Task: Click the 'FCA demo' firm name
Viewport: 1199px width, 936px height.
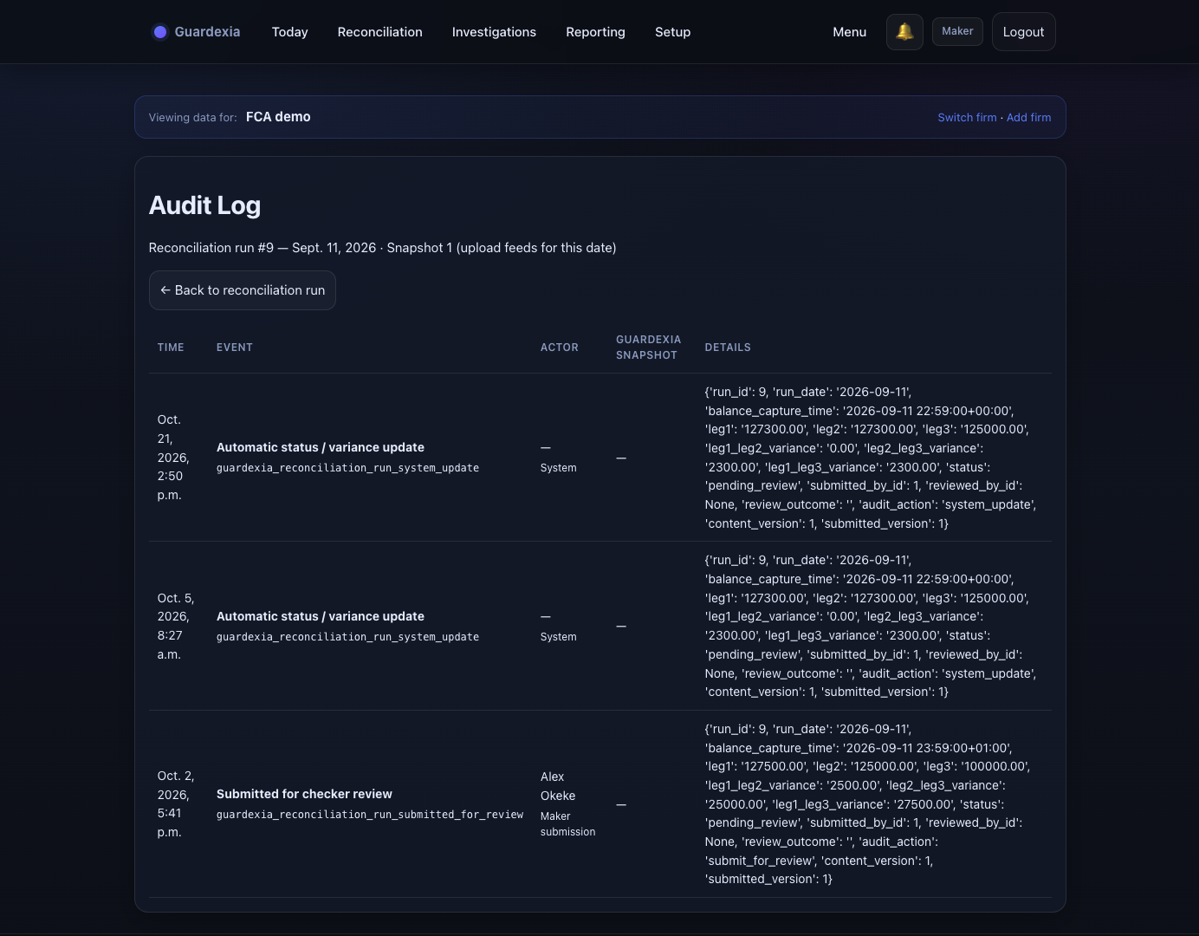Action: pyautogui.click(x=278, y=117)
